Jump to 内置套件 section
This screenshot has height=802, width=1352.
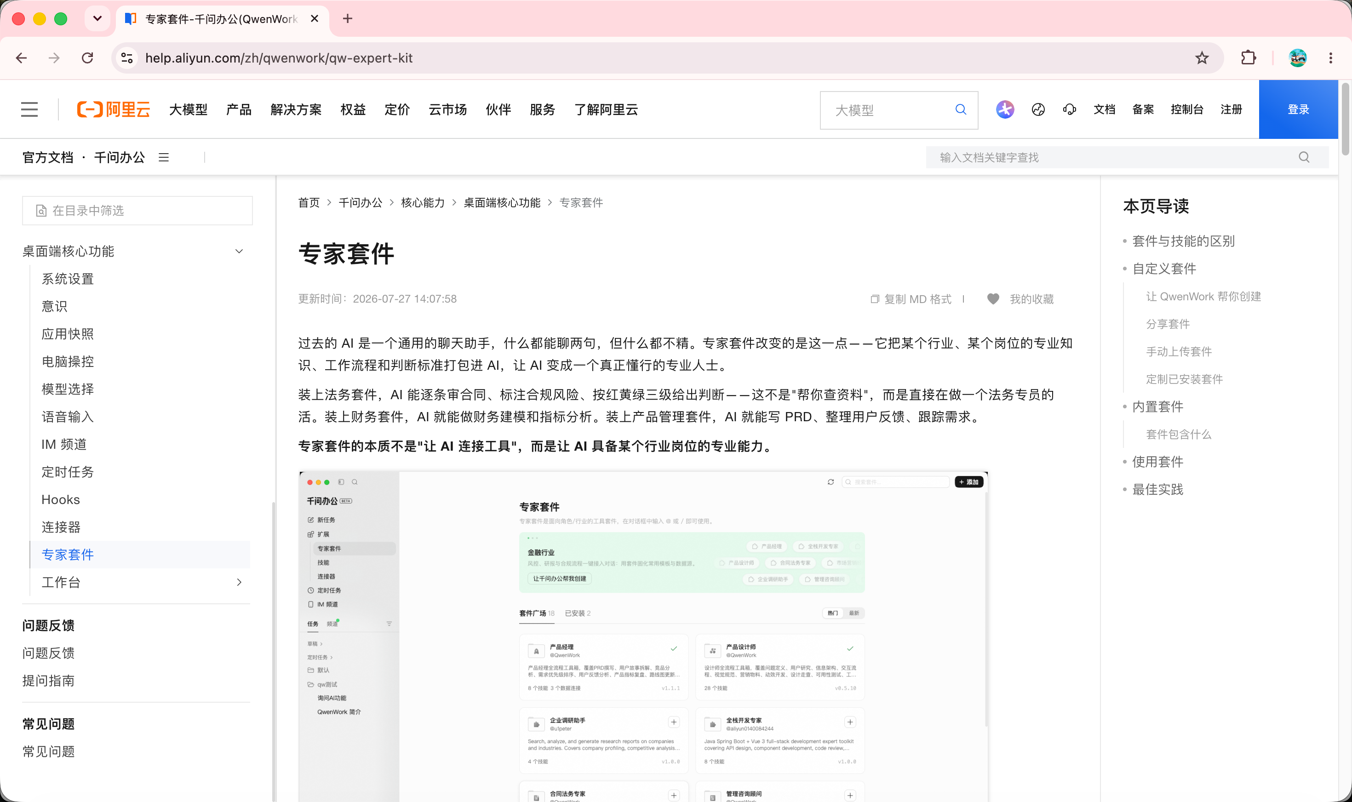click(x=1157, y=407)
